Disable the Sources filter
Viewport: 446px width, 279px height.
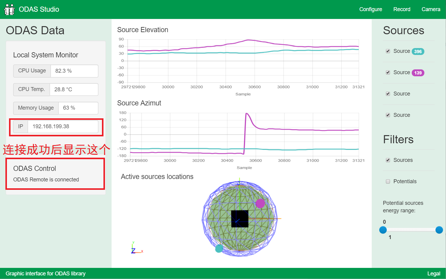388,160
